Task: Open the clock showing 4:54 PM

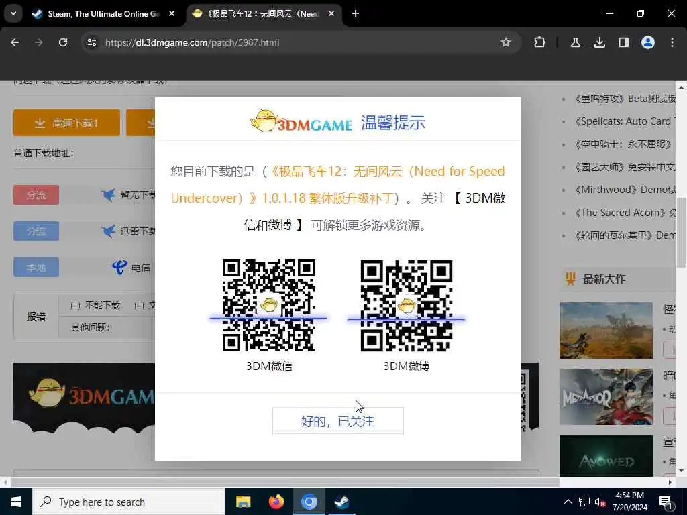Action: pyautogui.click(x=629, y=502)
